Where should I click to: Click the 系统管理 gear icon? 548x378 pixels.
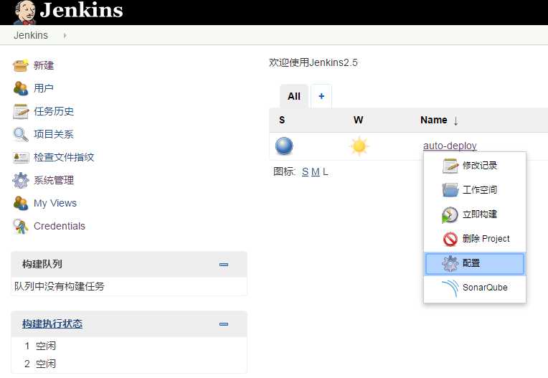tap(20, 180)
